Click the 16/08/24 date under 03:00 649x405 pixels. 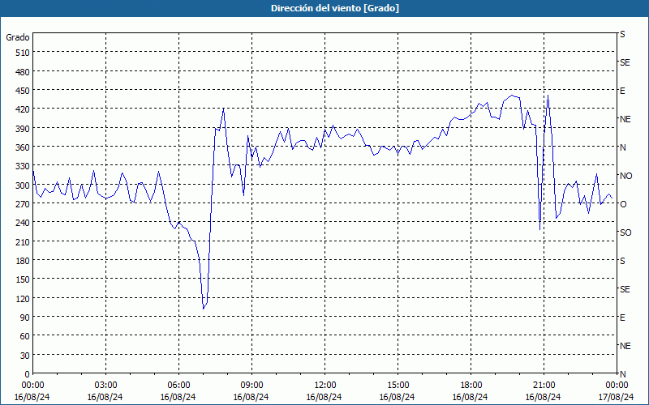(x=105, y=397)
